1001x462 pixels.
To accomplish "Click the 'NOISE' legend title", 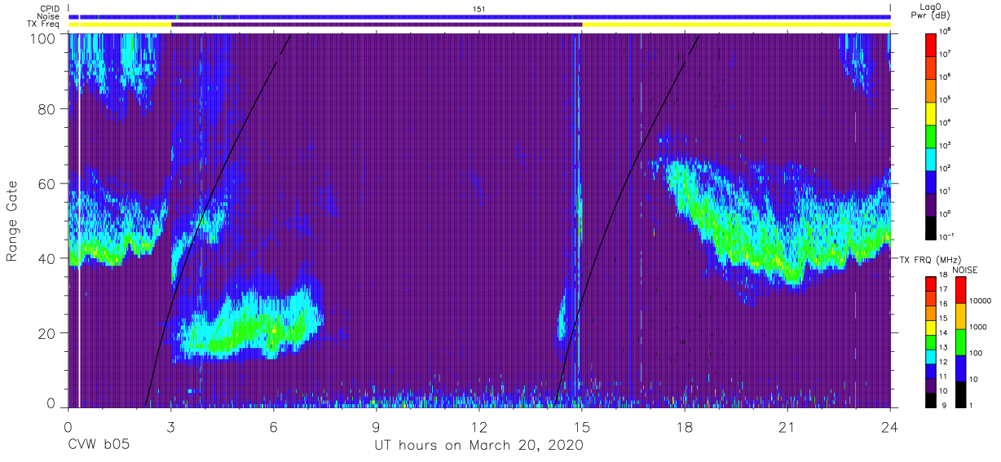I will tap(964, 270).
